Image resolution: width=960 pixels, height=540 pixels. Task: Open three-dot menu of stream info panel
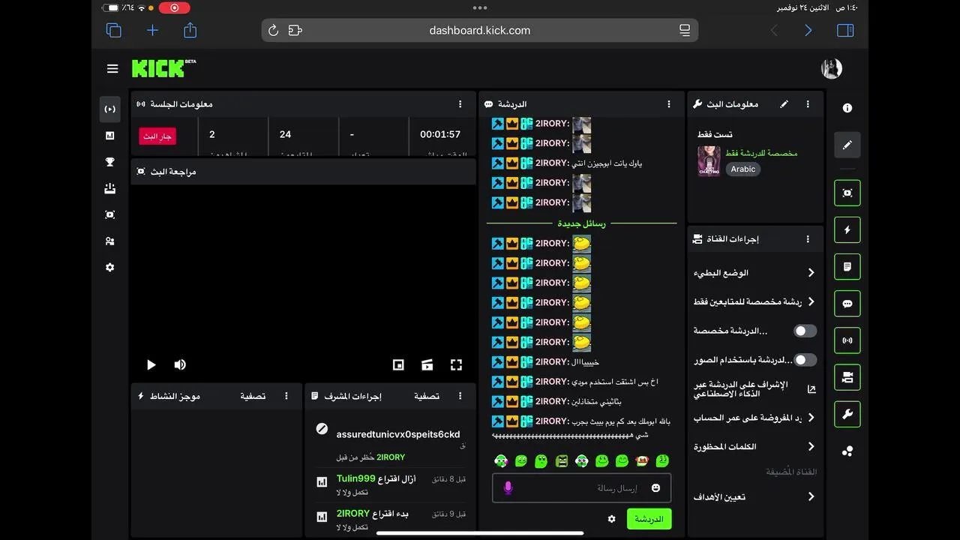click(x=808, y=104)
